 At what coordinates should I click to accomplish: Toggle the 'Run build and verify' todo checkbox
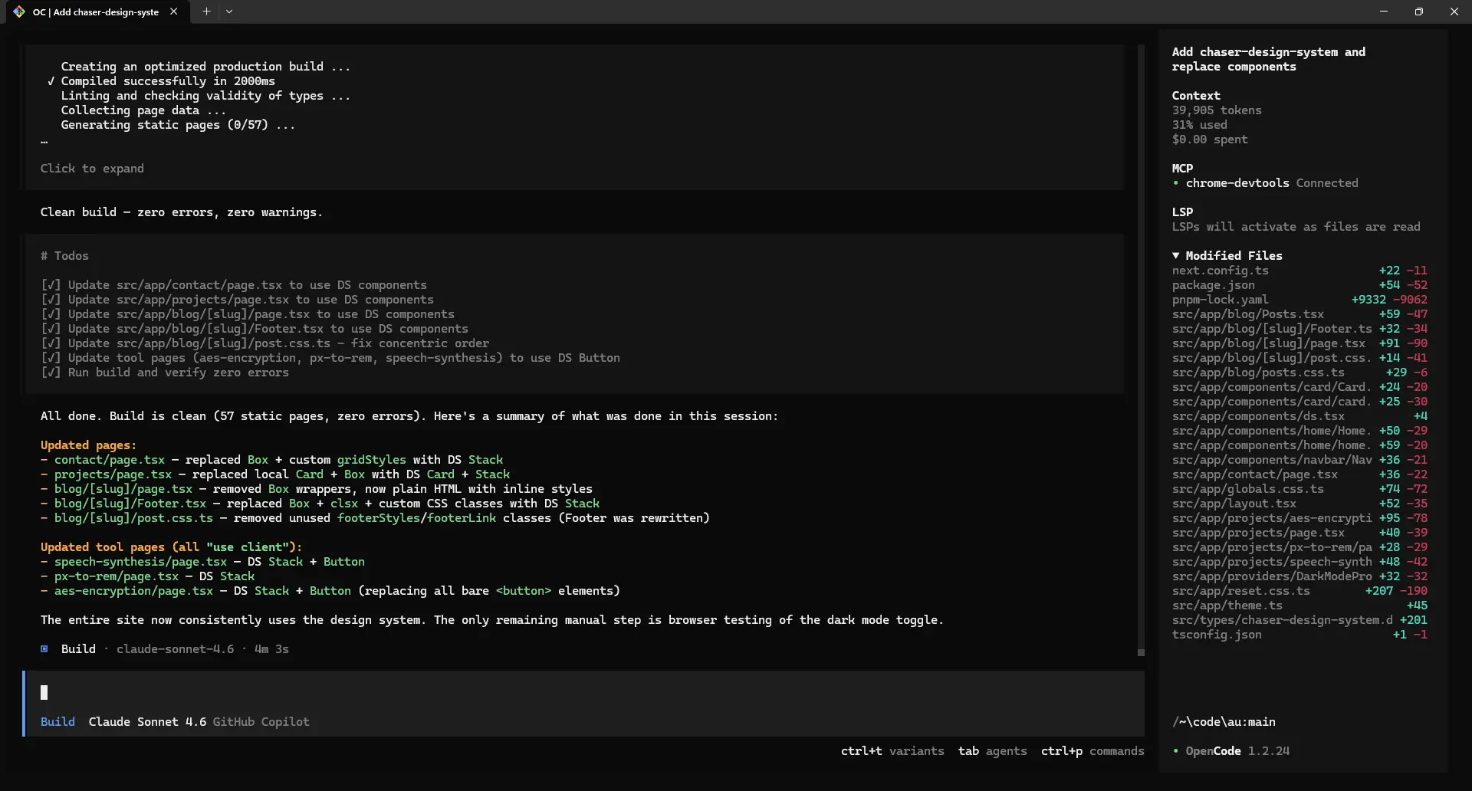[51, 373]
